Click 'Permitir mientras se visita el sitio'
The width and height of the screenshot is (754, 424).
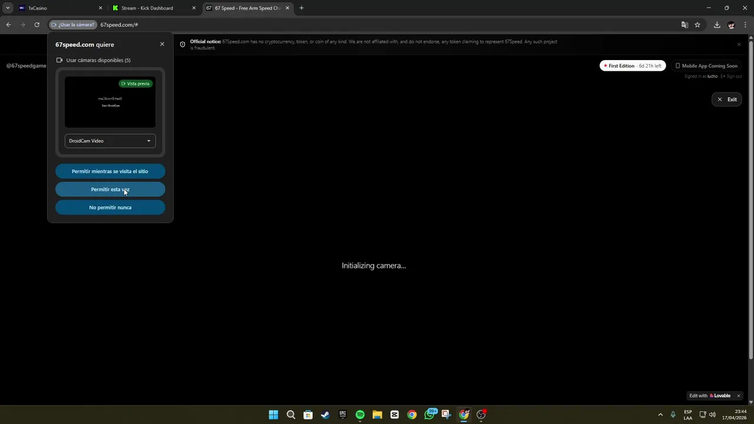pyautogui.click(x=110, y=171)
